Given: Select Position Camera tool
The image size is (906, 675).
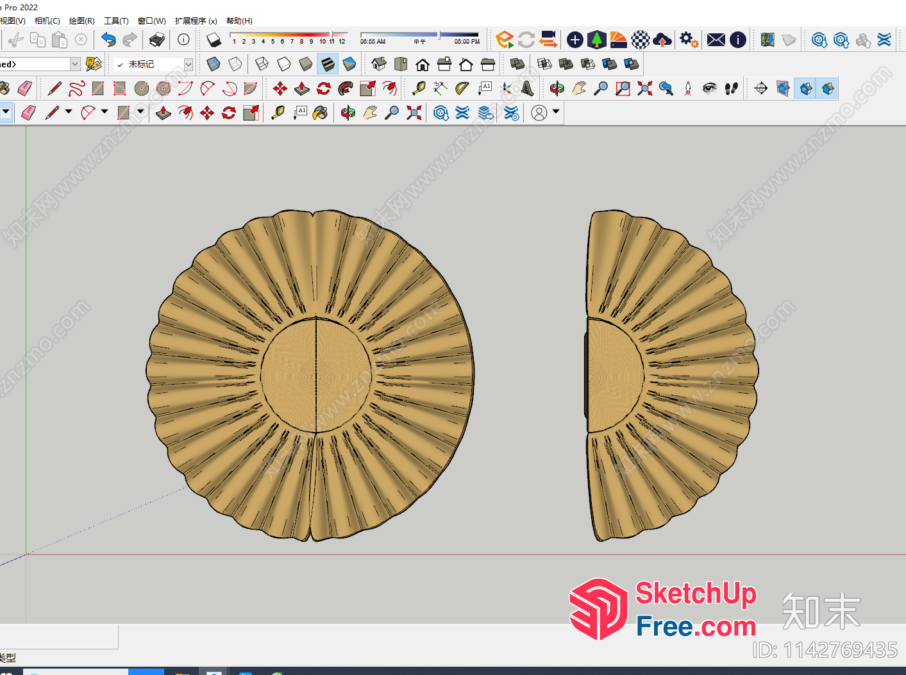Looking at the screenshot, I should [688, 88].
